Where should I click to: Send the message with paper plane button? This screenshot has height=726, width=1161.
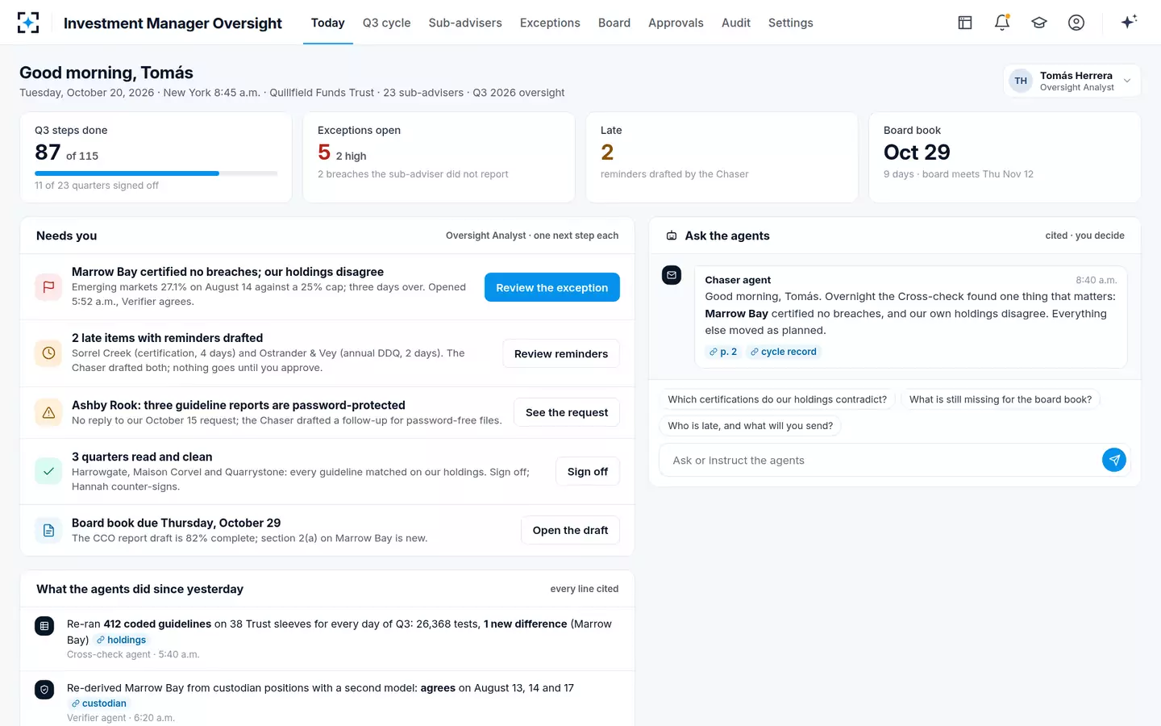(x=1114, y=460)
